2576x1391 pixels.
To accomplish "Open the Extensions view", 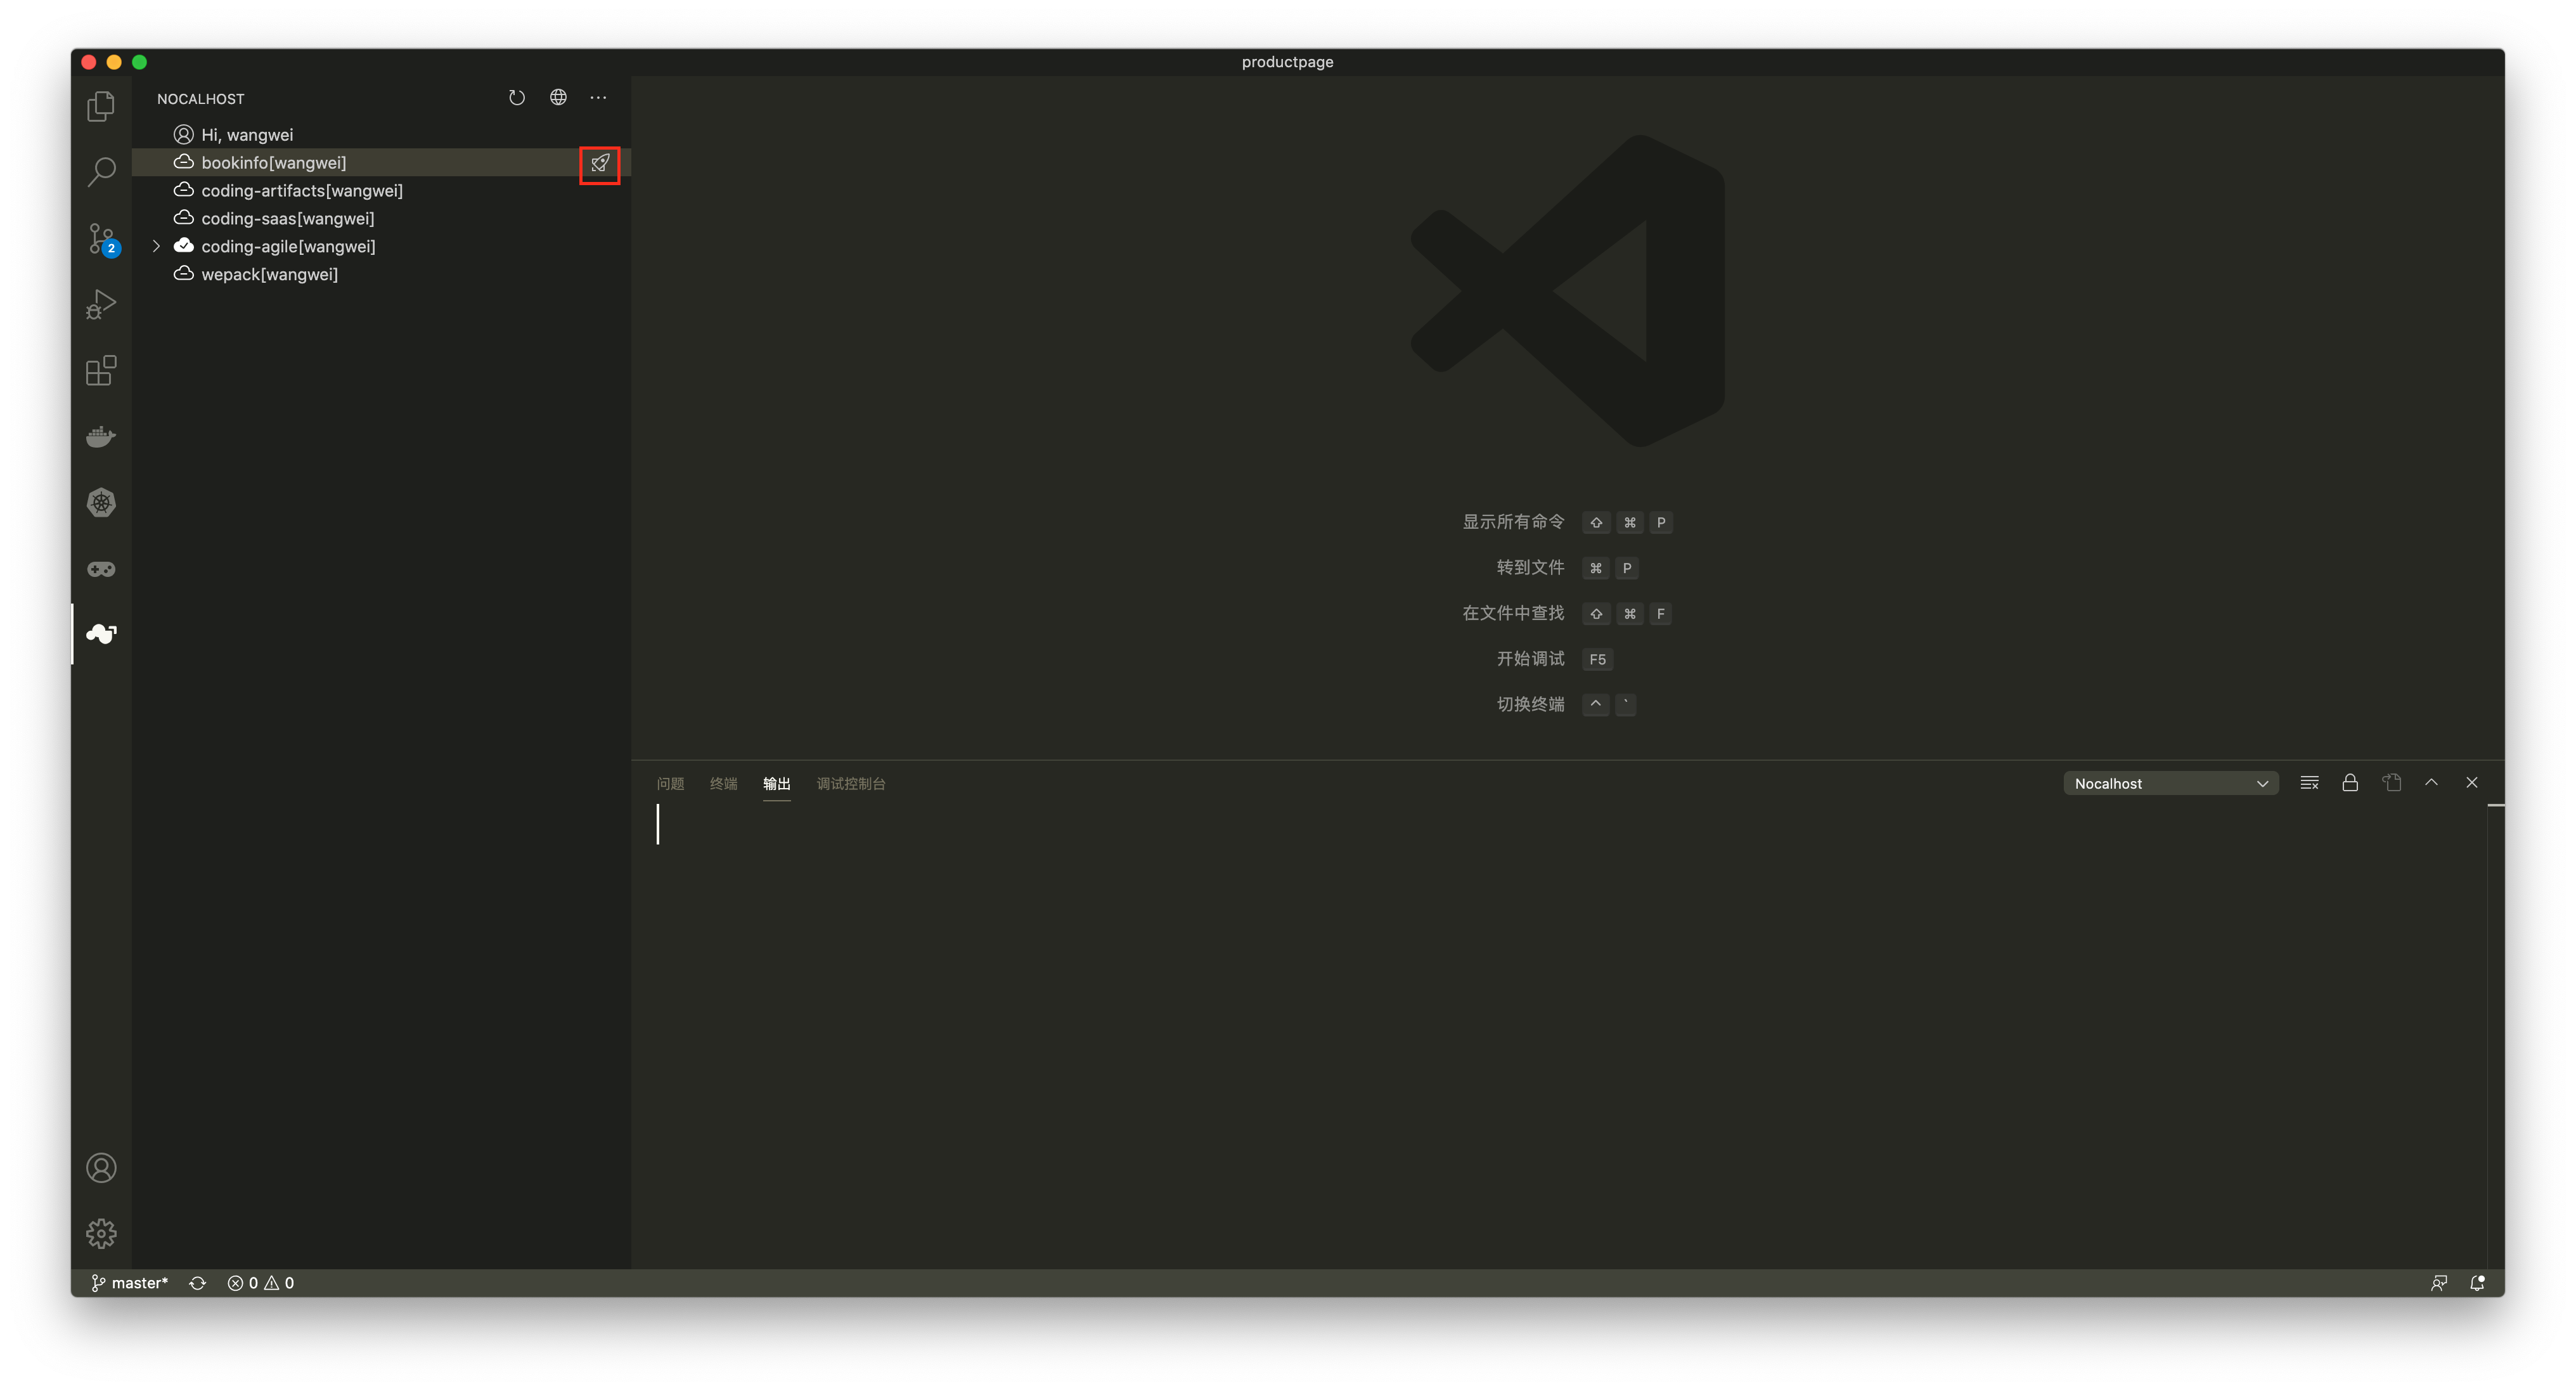I will coord(101,371).
